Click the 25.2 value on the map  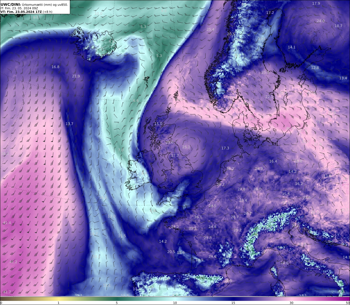[x=238, y=230]
